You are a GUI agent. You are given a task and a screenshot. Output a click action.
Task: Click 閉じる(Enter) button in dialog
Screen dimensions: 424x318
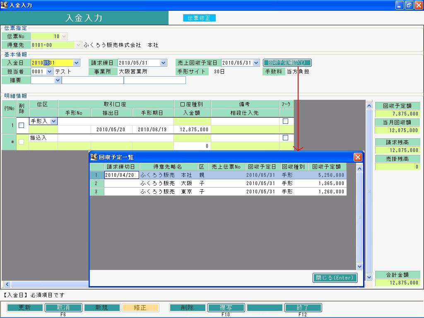point(335,278)
